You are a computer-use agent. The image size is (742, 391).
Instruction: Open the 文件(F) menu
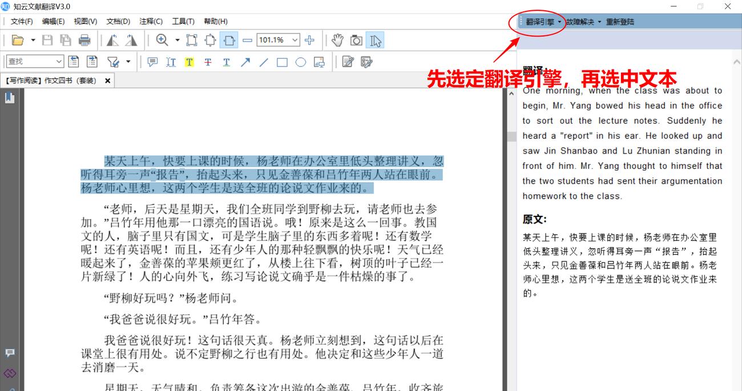click(21, 21)
